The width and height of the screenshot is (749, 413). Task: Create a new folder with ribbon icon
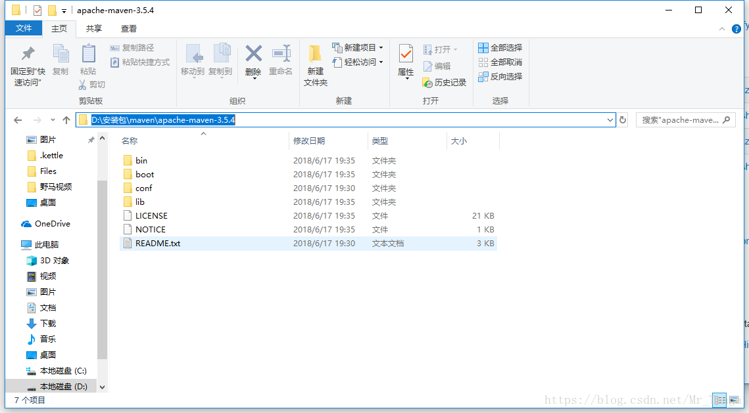(315, 54)
